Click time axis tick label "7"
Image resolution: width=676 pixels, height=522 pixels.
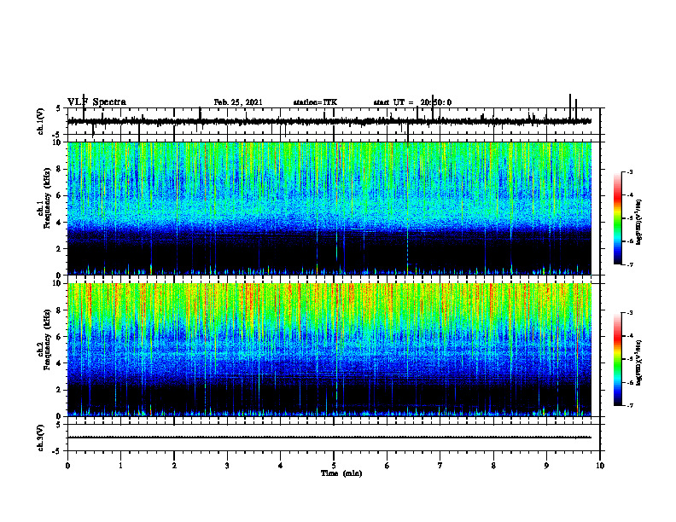[x=440, y=466]
